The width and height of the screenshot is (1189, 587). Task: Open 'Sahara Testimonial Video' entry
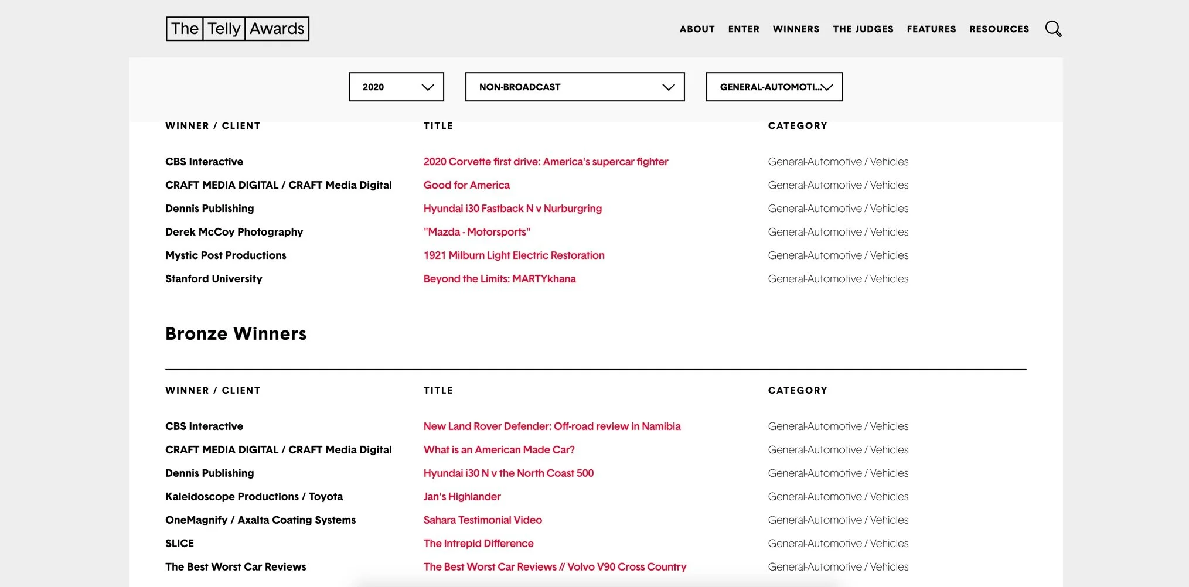[x=482, y=520]
